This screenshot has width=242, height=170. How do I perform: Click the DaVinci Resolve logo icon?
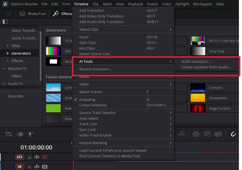[5, 4]
